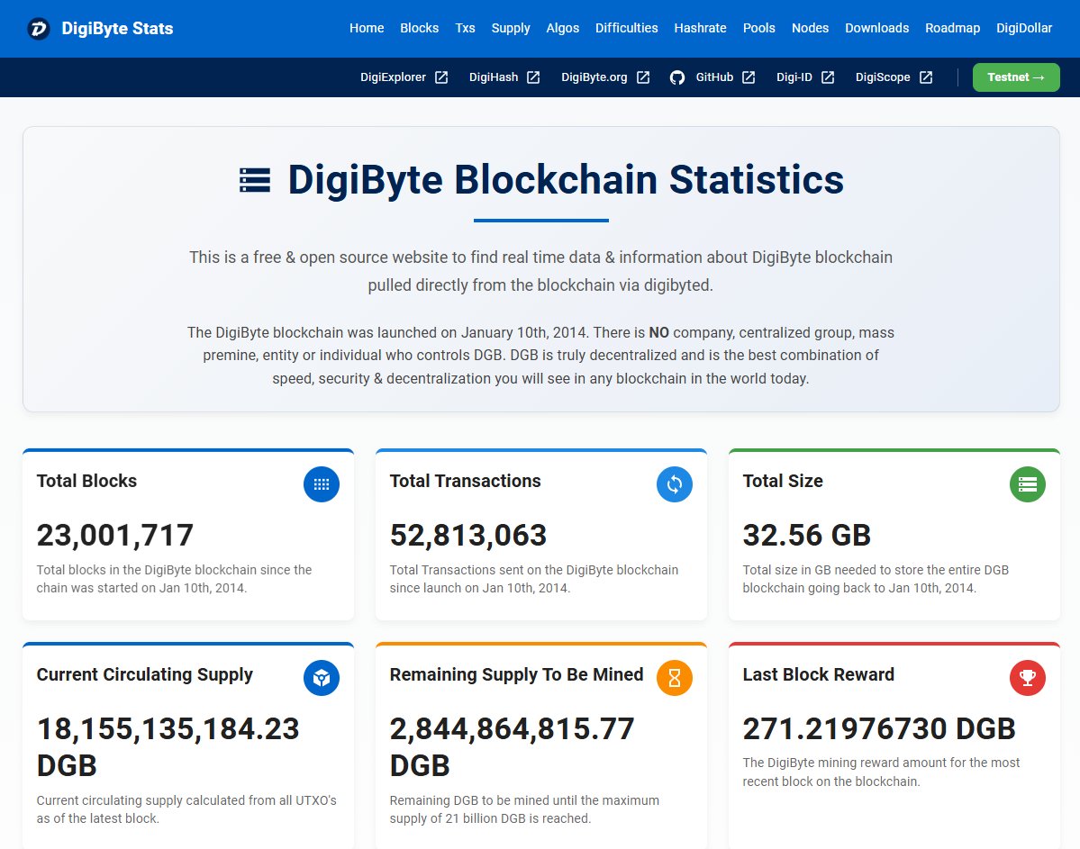Image resolution: width=1080 pixels, height=849 pixels.
Task: Open the DigiExplorer external link
Action: (x=394, y=77)
